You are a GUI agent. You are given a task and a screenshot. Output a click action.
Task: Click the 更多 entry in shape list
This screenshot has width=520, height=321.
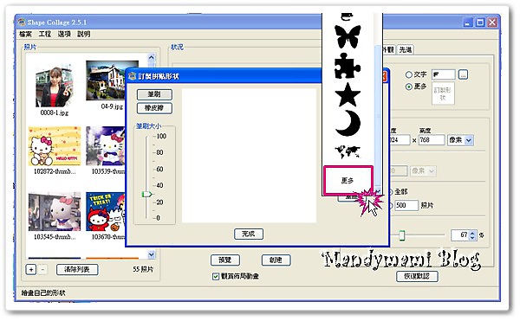[348, 180]
